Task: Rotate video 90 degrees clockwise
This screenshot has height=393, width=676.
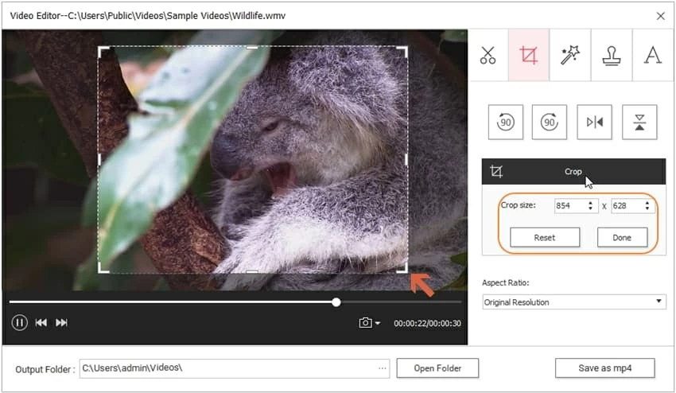Action: pyautogui.click(x=550, y=122)
